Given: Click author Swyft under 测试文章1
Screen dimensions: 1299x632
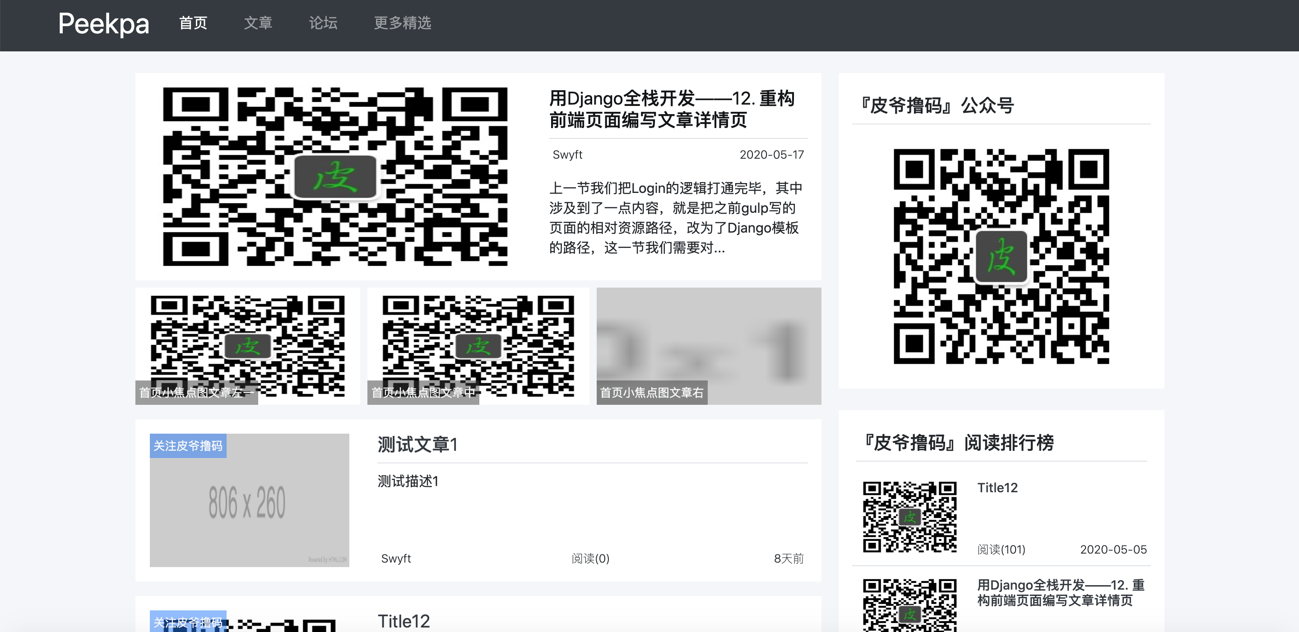Looking at the screenshot, I should click(x=396, y=558).
